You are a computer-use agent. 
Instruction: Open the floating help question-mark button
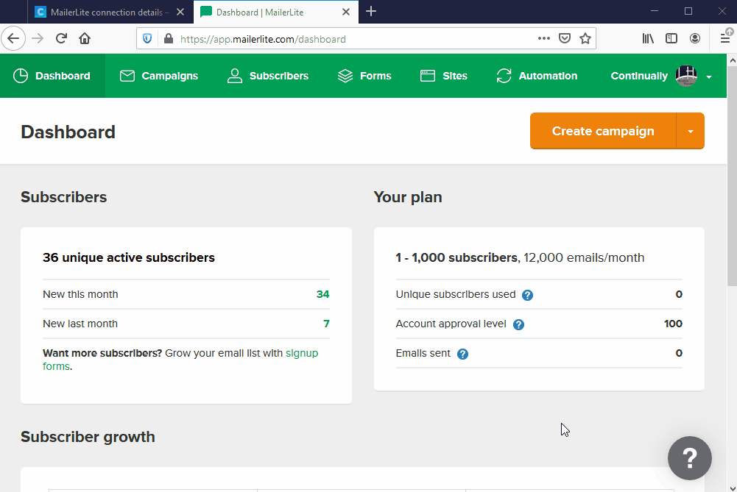pos(690,457)
